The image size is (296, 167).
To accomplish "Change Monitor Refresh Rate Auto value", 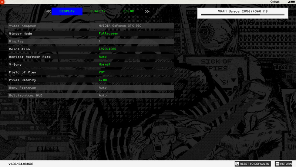I will point(102,57).
